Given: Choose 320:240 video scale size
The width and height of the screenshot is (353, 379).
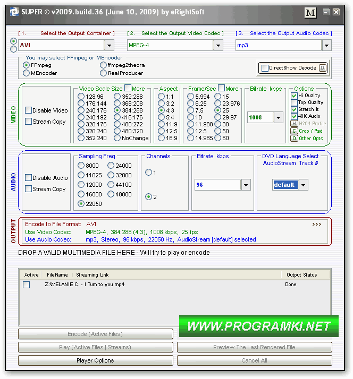Looking at the screenshot, I should click(x=81, y=131).
